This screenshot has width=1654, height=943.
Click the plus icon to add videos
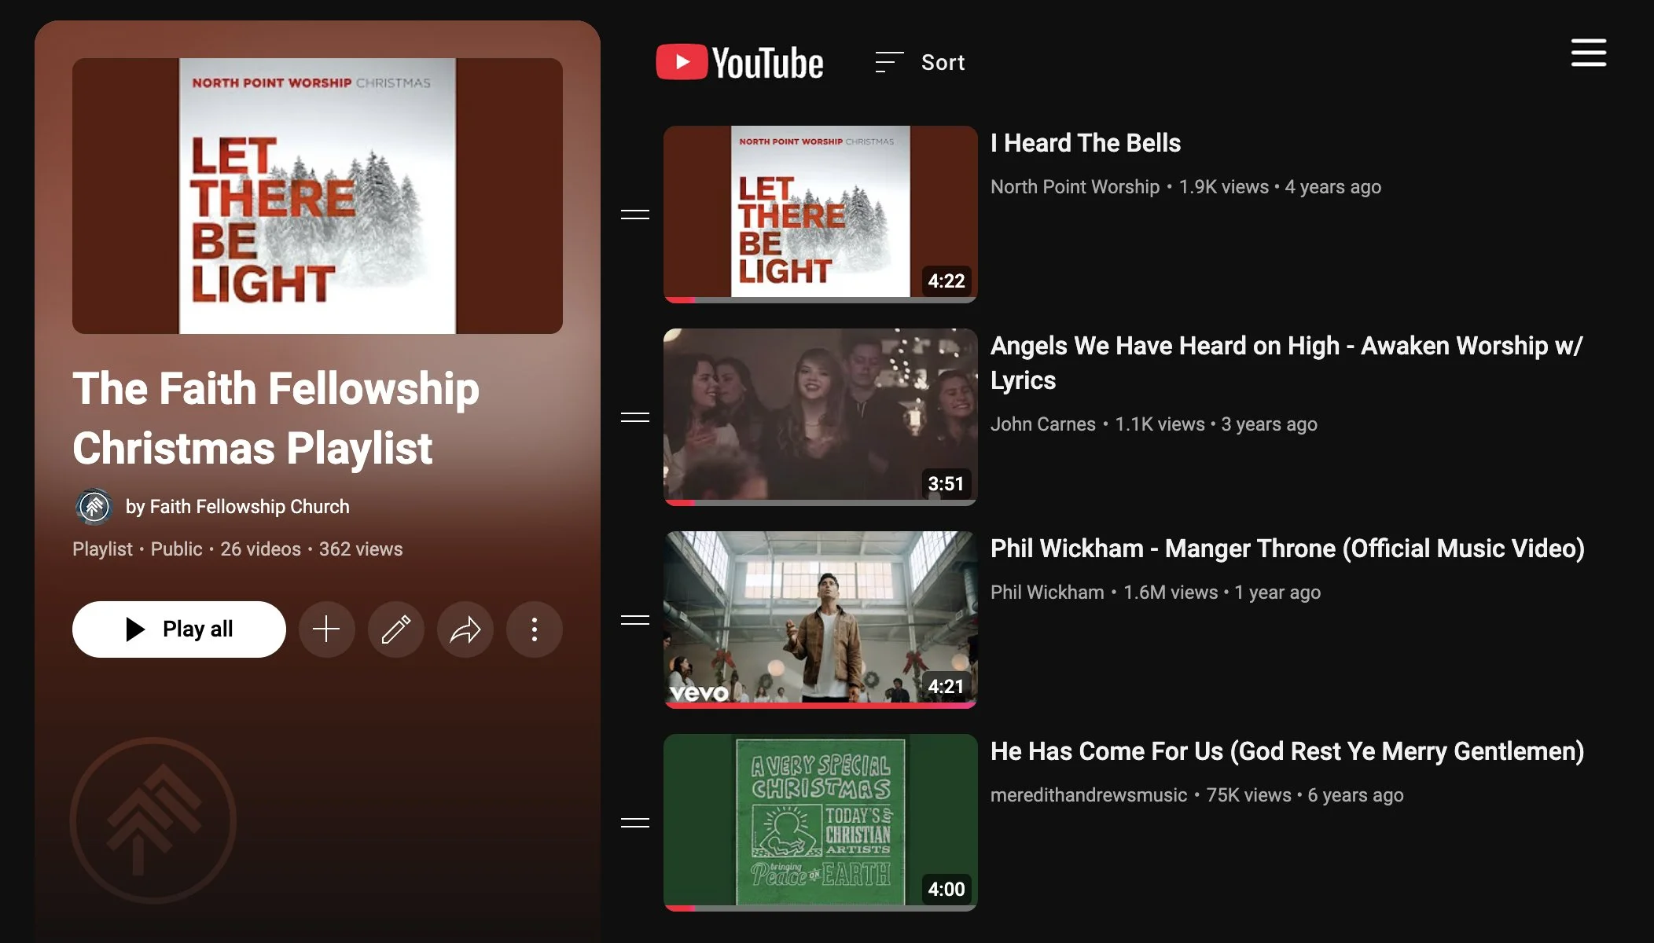326,629
